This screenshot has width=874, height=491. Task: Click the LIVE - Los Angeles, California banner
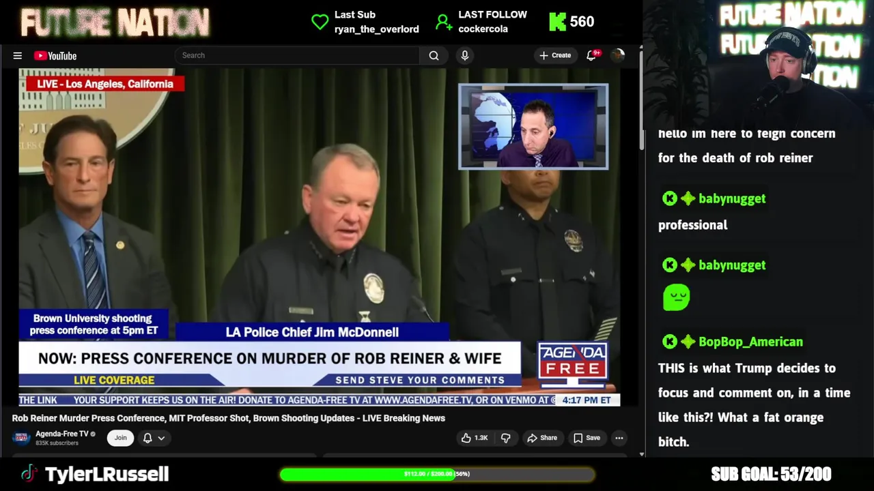tap(104, 84)
